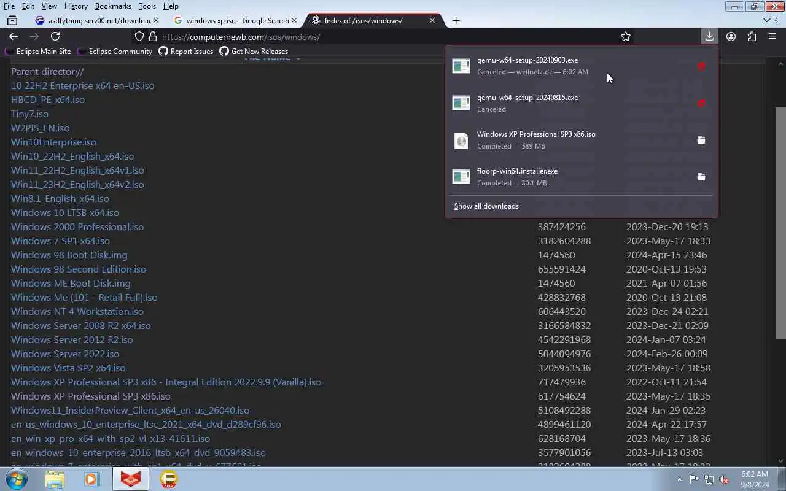The width and height of the screenshot is (786, 491).
Task: Open HBCD_PE_x64.iso link
Action: pyautogui.click(x=48, y=99)
